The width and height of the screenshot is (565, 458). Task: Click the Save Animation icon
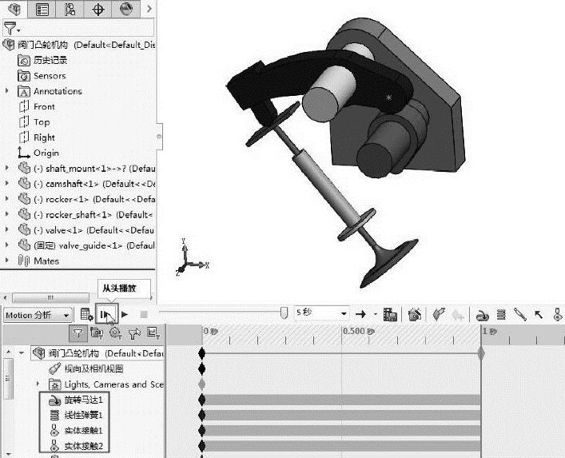tap(391, 315)
